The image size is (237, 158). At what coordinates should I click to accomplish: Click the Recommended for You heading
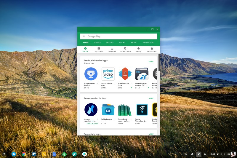pos(95,98)
